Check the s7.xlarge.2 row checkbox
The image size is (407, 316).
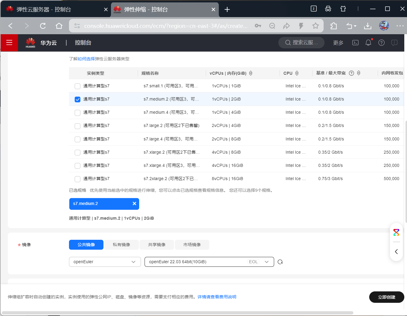[x=77, y=152]
